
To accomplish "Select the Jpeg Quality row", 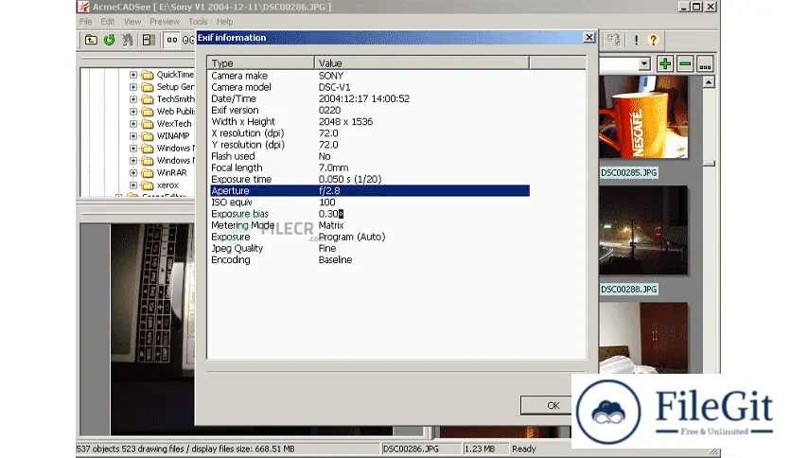I will tap(370, 248).
